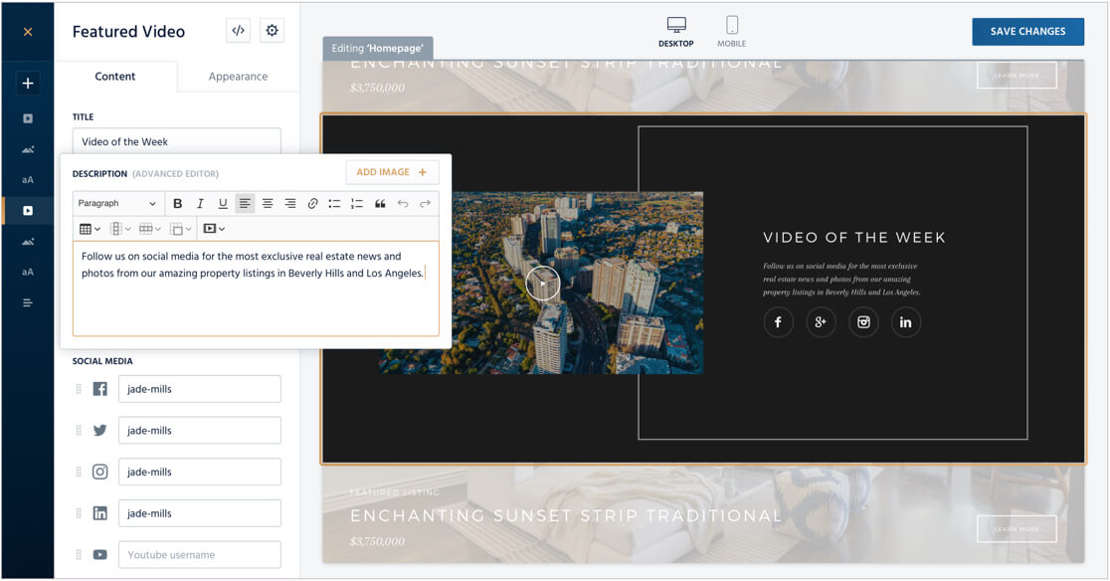
Task: Click the DESCRIPTION (Advanced Editor) label
Action: (x=146, y=174)
